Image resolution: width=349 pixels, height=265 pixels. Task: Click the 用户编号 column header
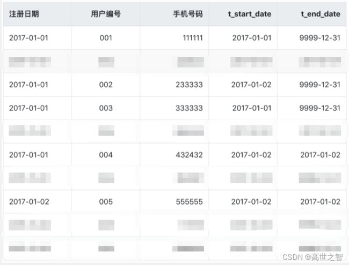click(x=106, y=14)
